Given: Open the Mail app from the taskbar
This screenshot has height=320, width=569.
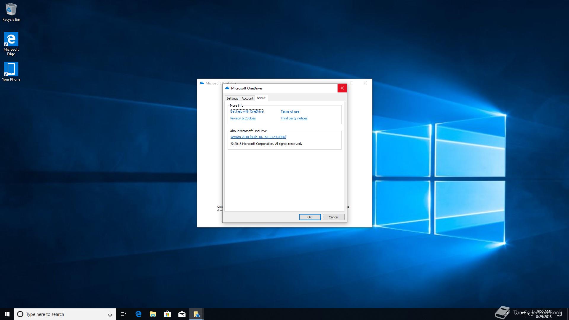Looking at the screenshot, I should [182, 314].
